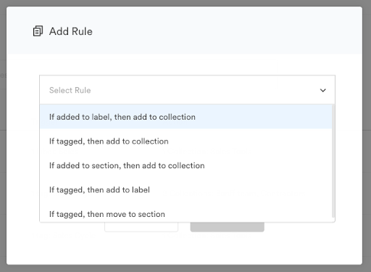Click the Add Rule document icon

pos(38,31)
